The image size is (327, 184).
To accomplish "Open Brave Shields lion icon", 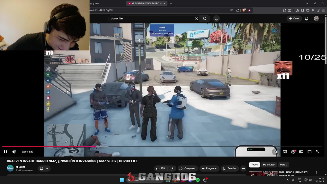I will click(244, 10).
